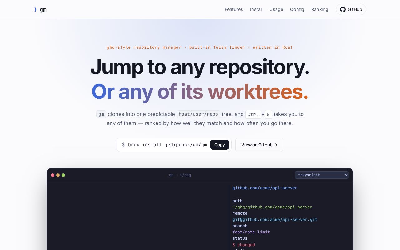Open the tokyonight theme dropdown
Image resolution: width=400 pixels, height=250 pixels.
322,175
